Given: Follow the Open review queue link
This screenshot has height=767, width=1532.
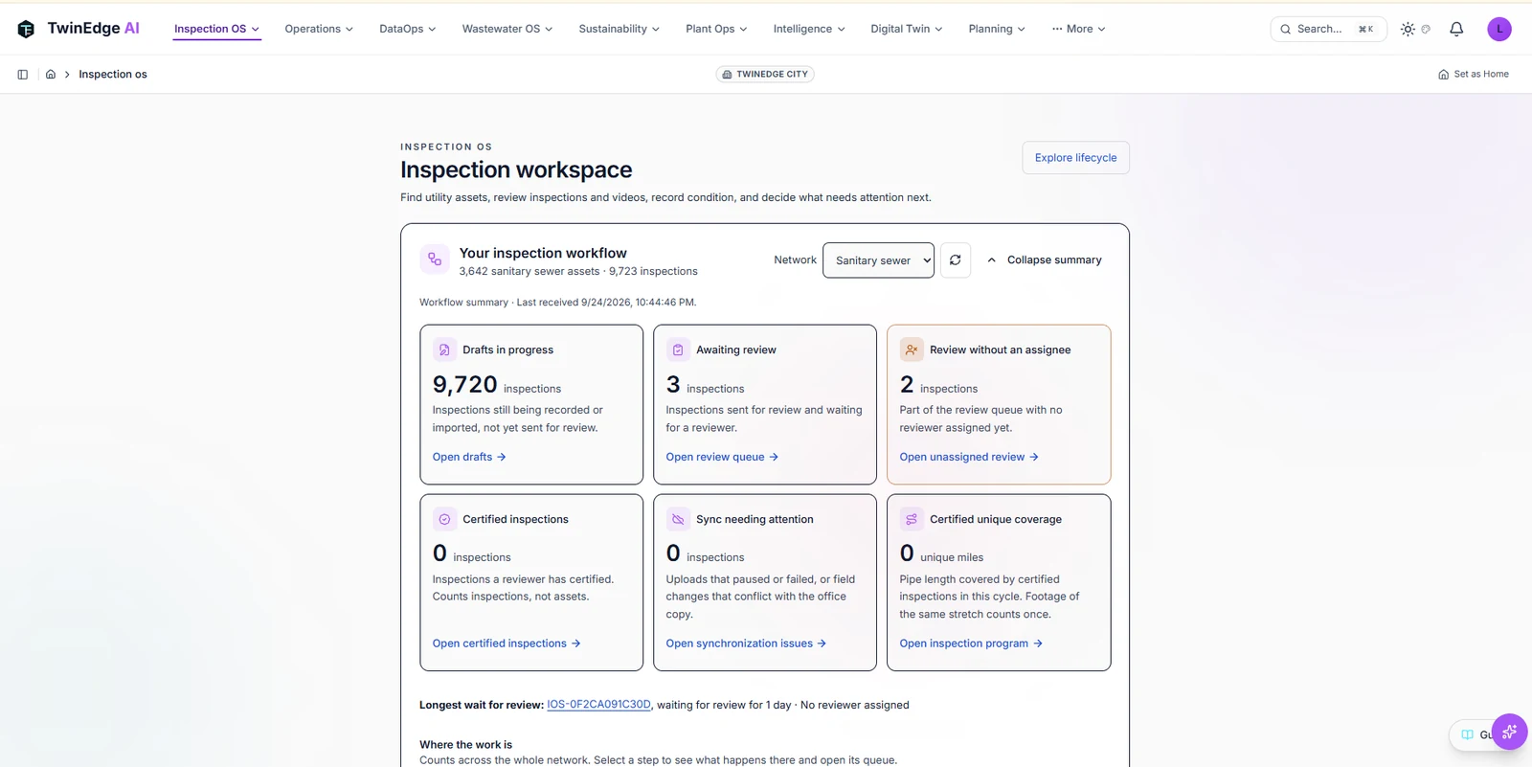Looking at the screenshot, I should pos(722,458).
